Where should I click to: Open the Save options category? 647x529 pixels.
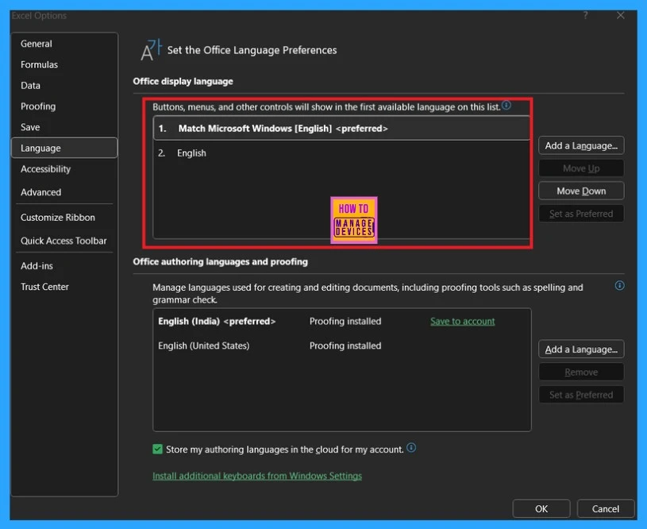tap(30, 127)
